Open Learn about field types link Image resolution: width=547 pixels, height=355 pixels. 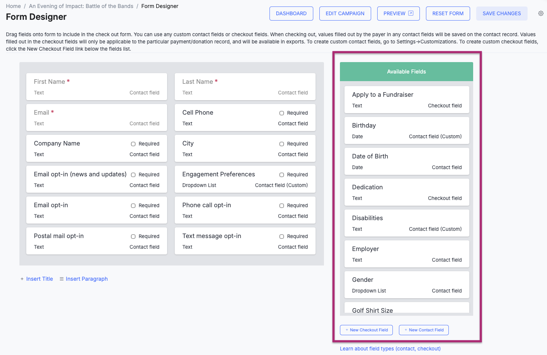pos(390,349)
